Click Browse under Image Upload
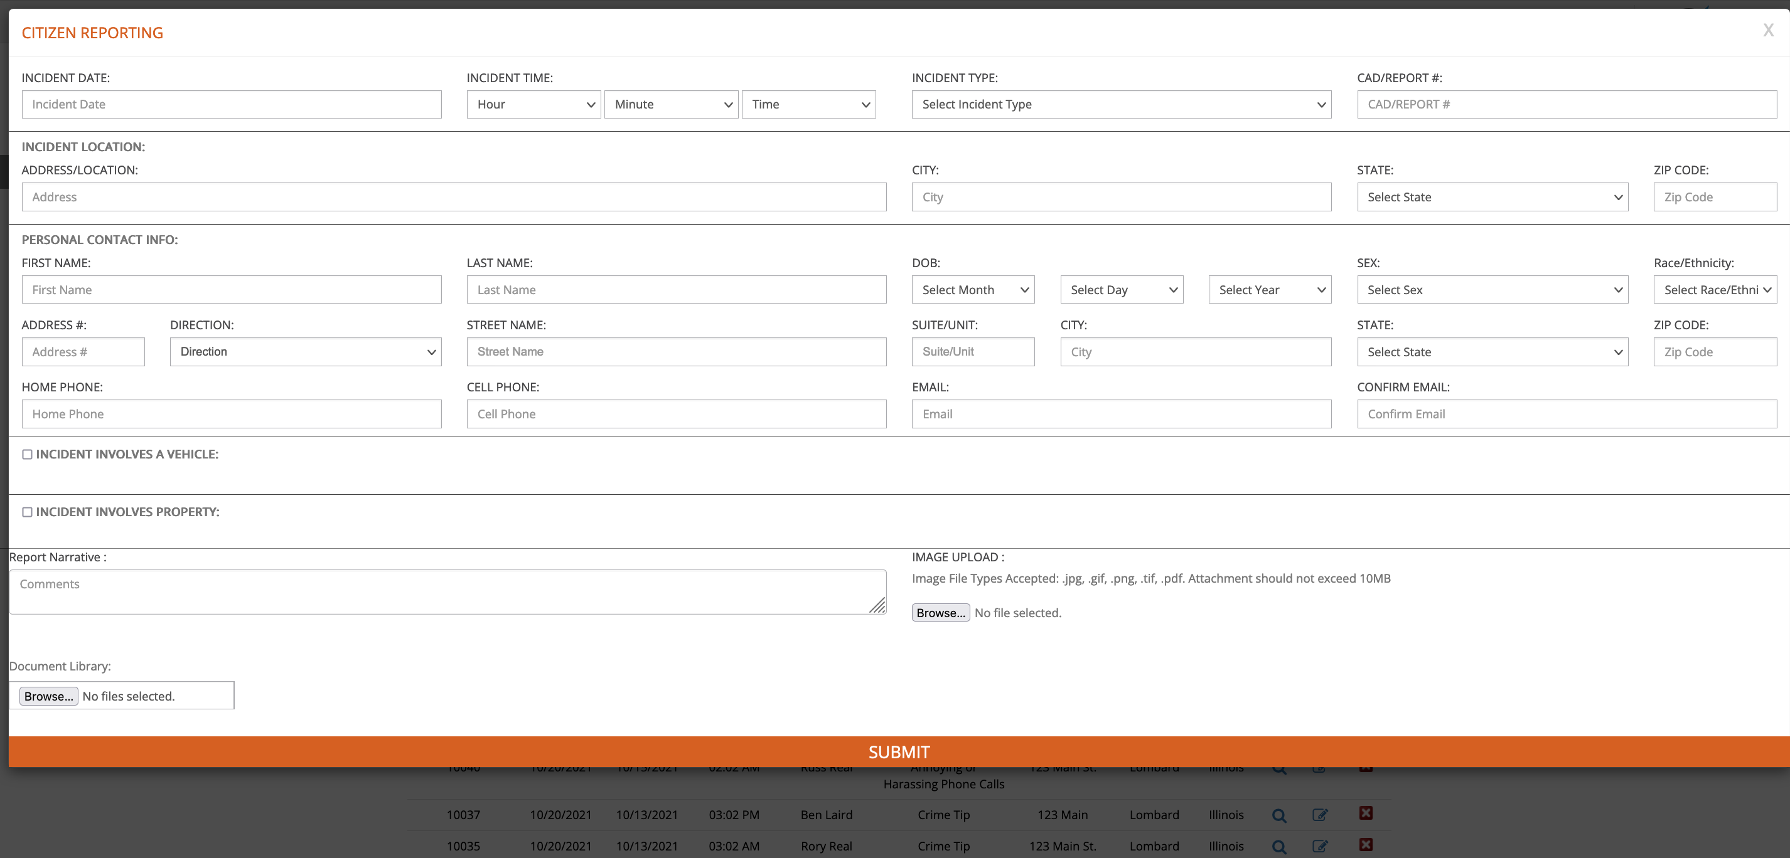Viewport: 1790px width, 858px height. pyautogui.click(x=940, y=613)
